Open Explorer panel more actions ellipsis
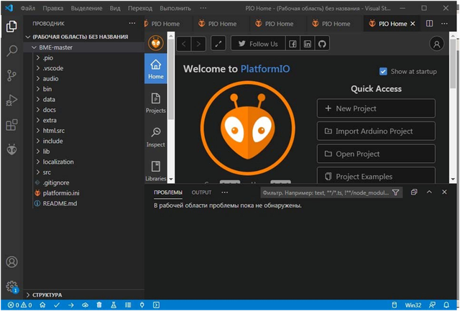 132,23
